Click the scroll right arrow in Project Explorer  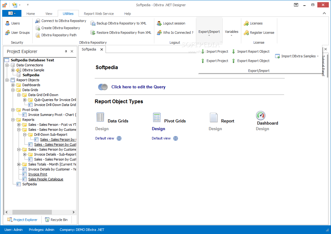(74, 212)
